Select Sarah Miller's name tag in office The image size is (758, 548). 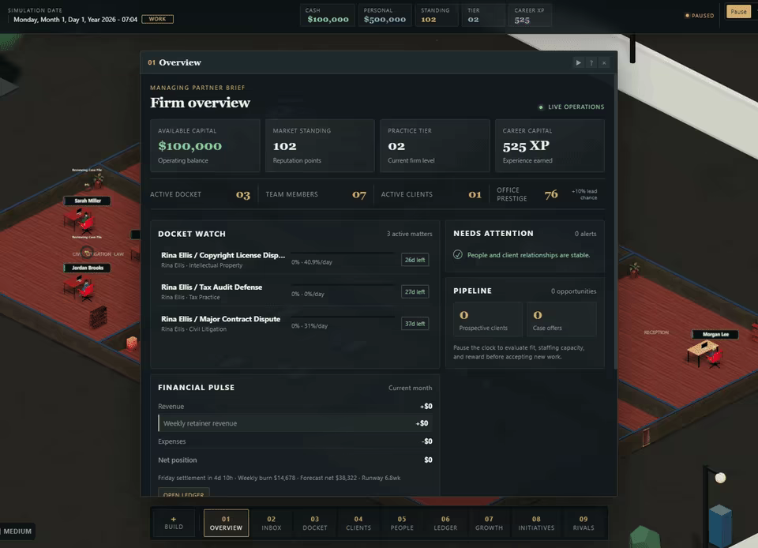point(88,201)
